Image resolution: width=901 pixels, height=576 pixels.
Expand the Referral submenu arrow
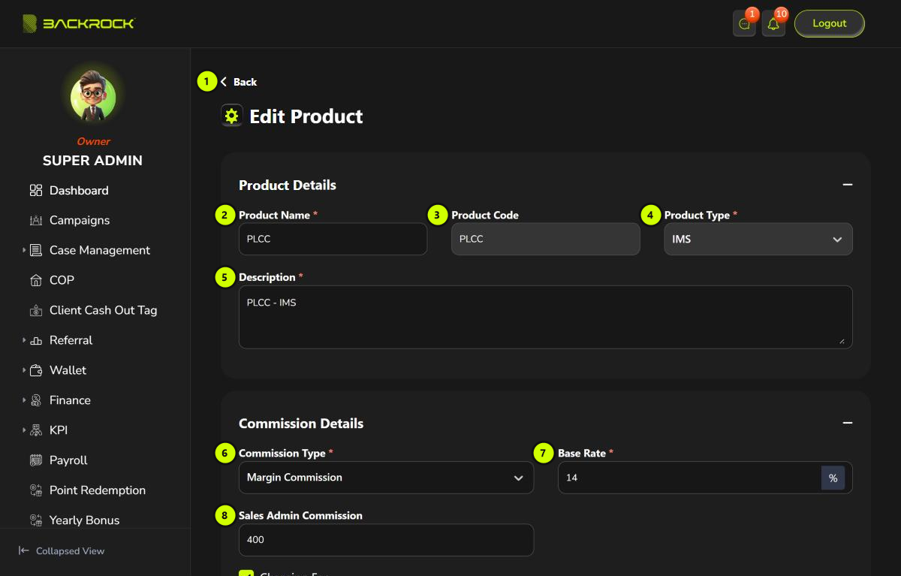click(24, 340)
